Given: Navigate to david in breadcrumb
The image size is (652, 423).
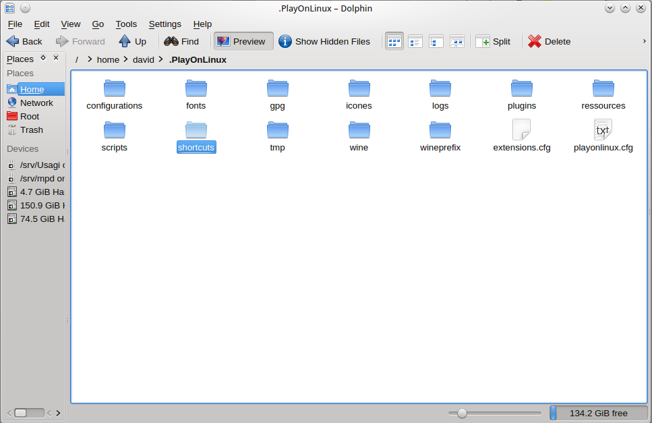Looking at the screenshot, I should (144, 60).
